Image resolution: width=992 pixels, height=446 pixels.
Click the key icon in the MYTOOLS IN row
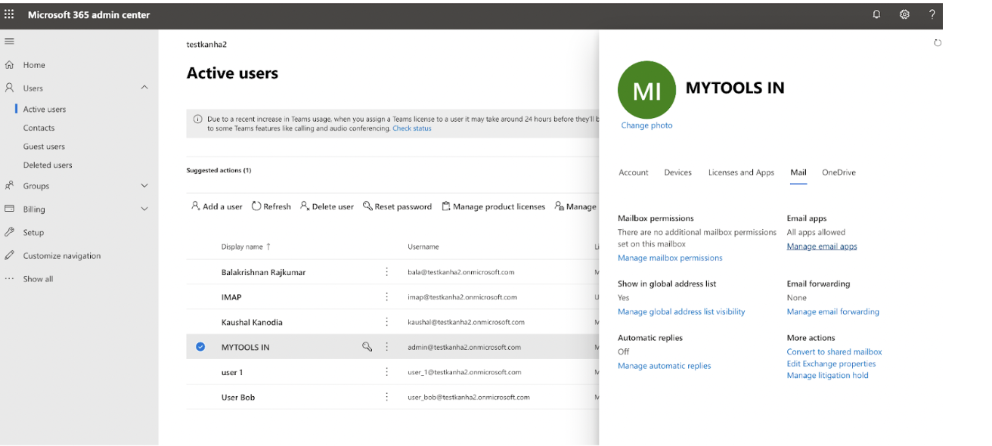[367, 347]
